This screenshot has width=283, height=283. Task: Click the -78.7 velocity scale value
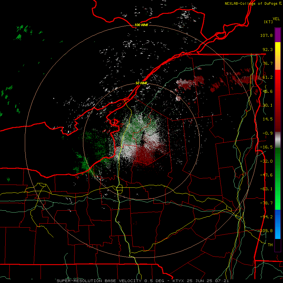pos(266,203)
